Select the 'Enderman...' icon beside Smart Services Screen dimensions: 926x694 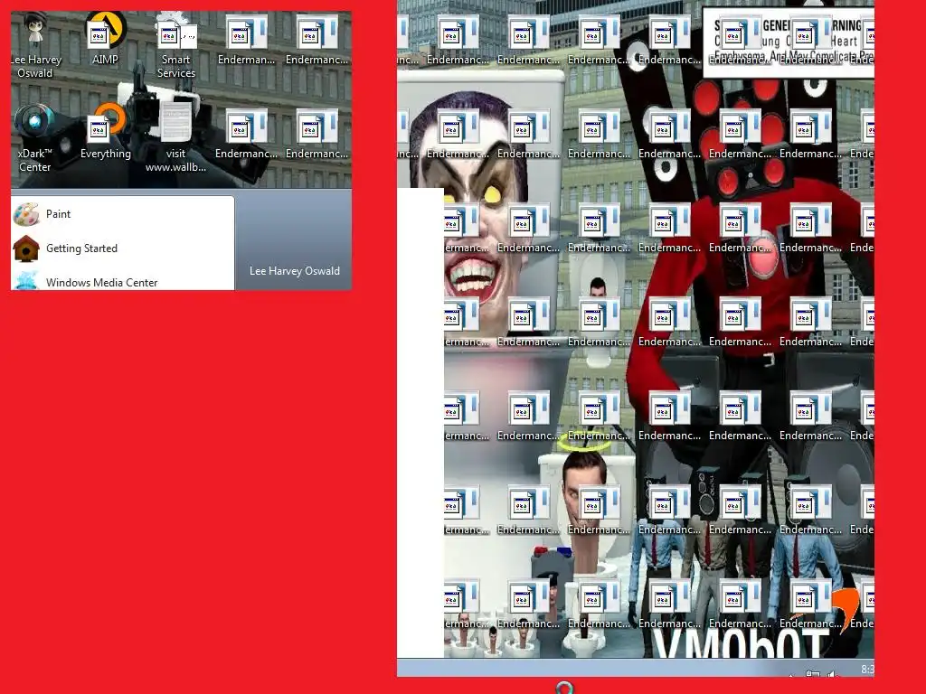pyautogui.click(x=246, y=39)
